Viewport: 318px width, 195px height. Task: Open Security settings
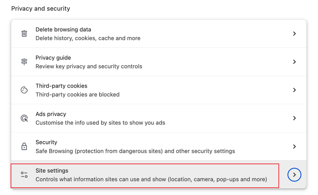tap(133, 146)
